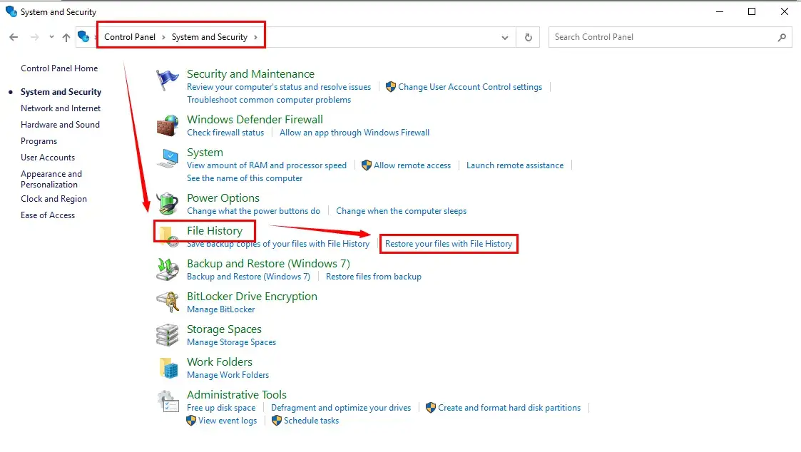Go back with the left arrow button
Screen dimensions: 801x452
[14, 37]
